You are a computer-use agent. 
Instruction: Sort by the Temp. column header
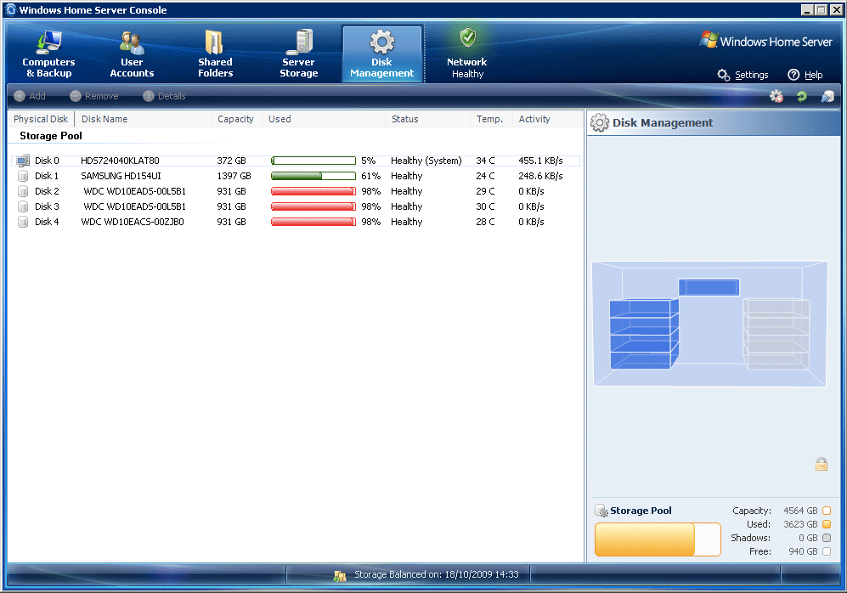coord(489,119)
